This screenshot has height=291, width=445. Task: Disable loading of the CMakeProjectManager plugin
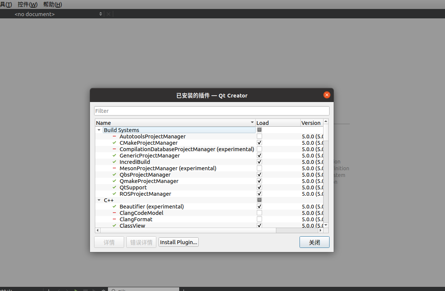259,142
